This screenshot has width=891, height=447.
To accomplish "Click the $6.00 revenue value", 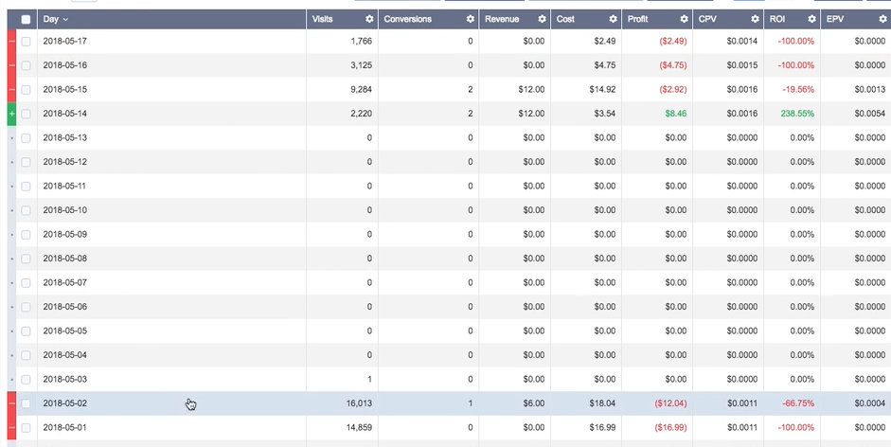I will (x=534, y=403).
